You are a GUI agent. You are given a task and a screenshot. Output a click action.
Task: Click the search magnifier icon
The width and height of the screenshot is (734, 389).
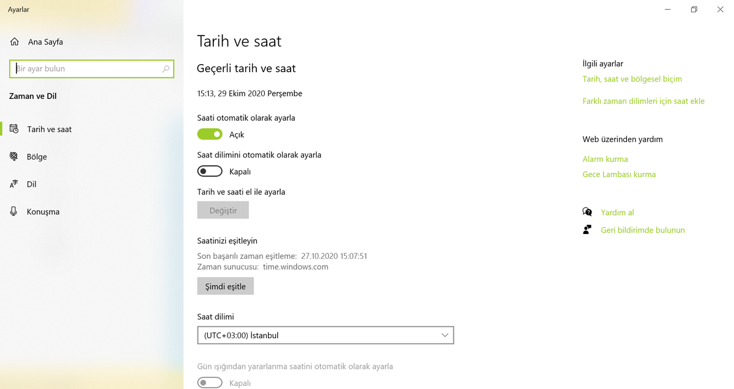pos(166,69)
